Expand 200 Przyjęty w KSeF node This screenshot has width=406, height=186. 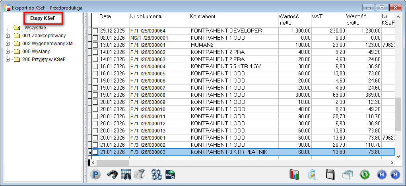(8, 59)
